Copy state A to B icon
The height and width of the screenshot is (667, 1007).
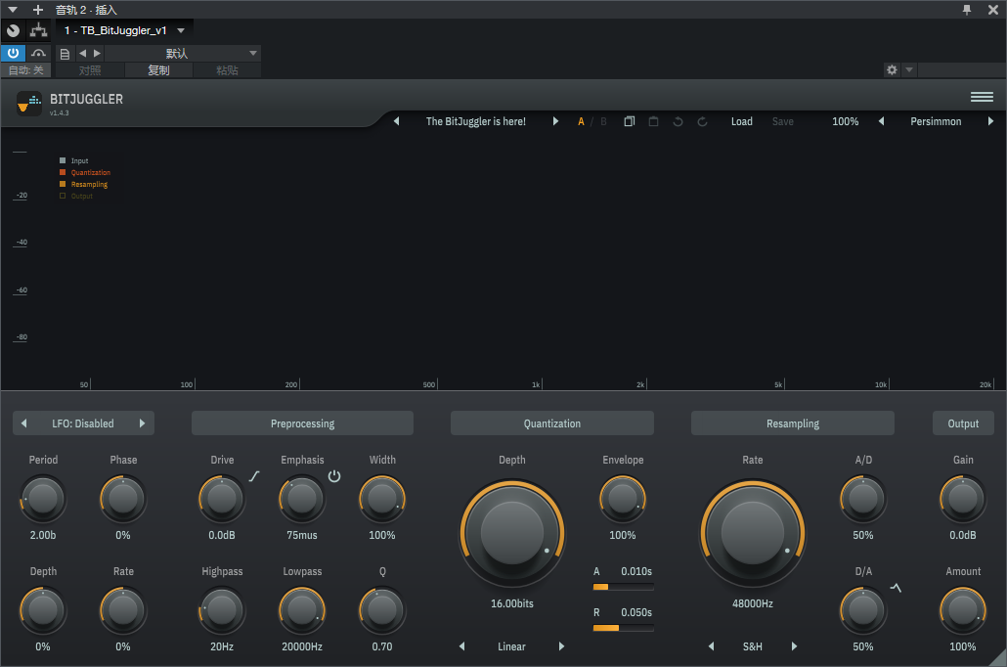click(630, 121)
